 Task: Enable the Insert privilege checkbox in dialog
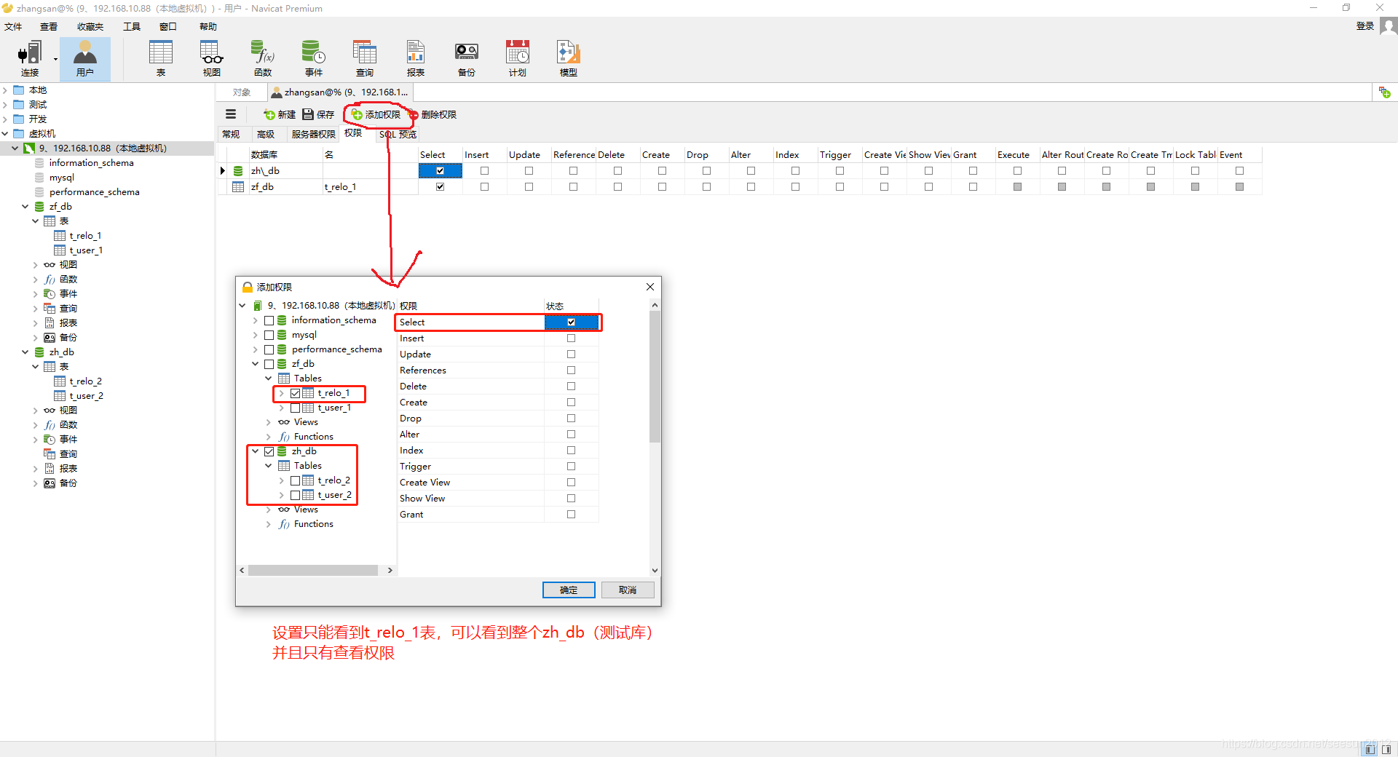tap(571, 338)
